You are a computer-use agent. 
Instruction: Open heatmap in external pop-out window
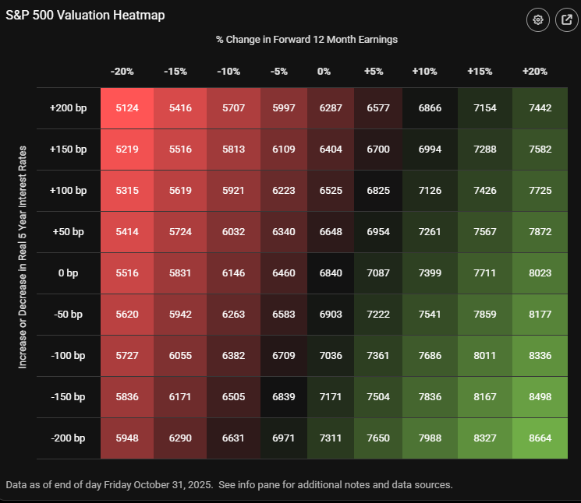(566, 19)
